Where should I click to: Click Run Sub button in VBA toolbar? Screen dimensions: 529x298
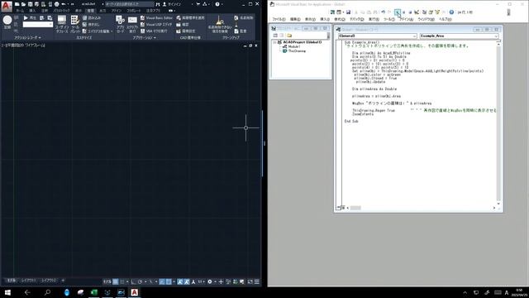tap(397, 12)
